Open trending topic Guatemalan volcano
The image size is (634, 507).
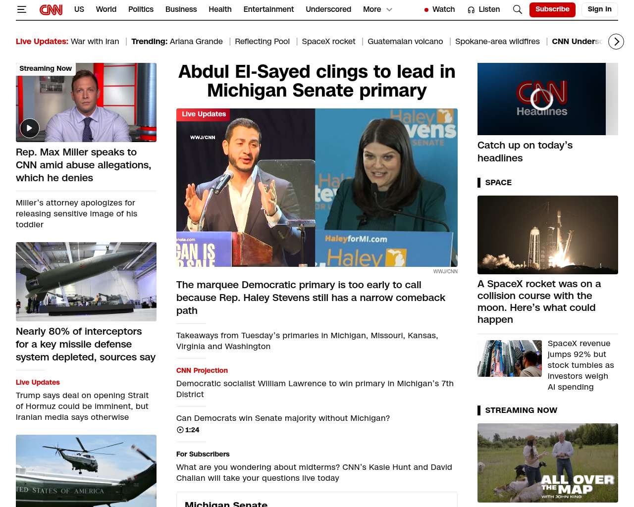(405, 42)
